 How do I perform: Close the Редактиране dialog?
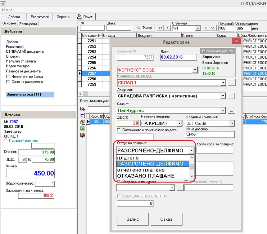[x=236, y=41]
